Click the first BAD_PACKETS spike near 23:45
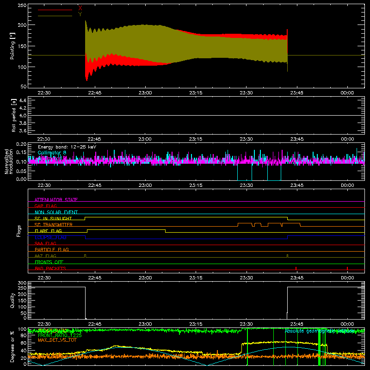Image resolution: width=370 pixels, height=370 pixels. [296, 268]
